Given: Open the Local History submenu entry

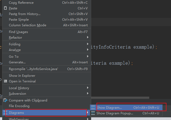Looking at the screenshot, I should (x=47, y=88).
